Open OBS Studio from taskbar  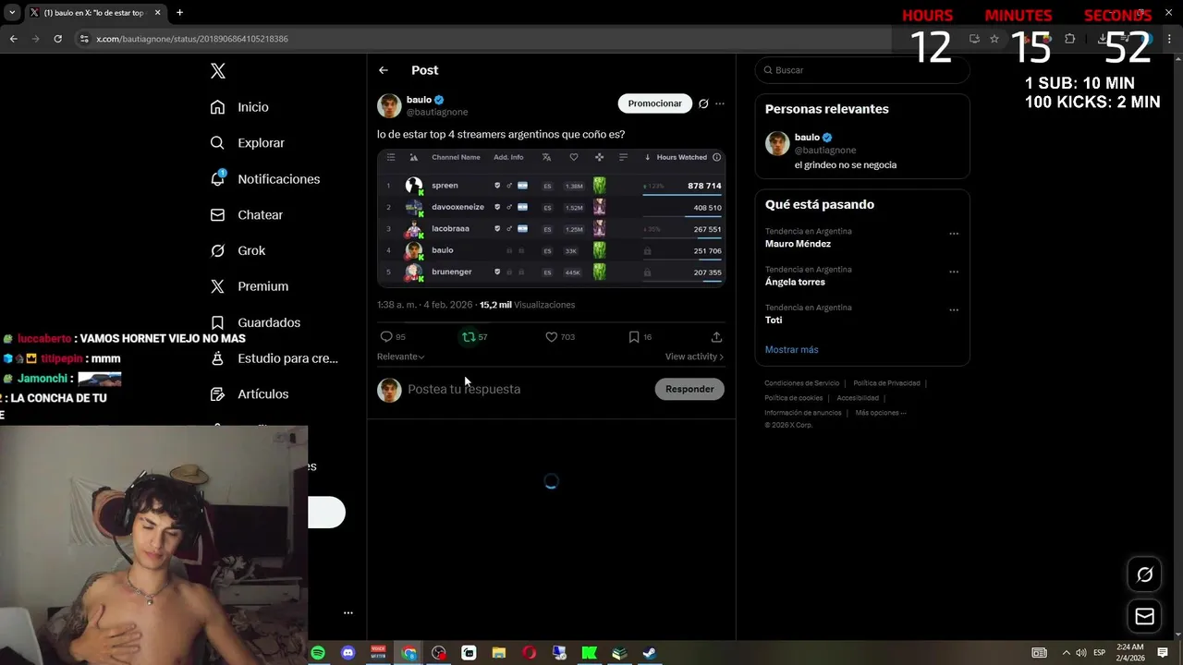[439, 653]
